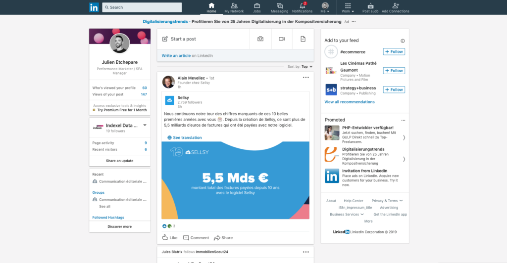Screen dimensions: 507x263
Task: Follow strategy+business
Action: [394, 89]
